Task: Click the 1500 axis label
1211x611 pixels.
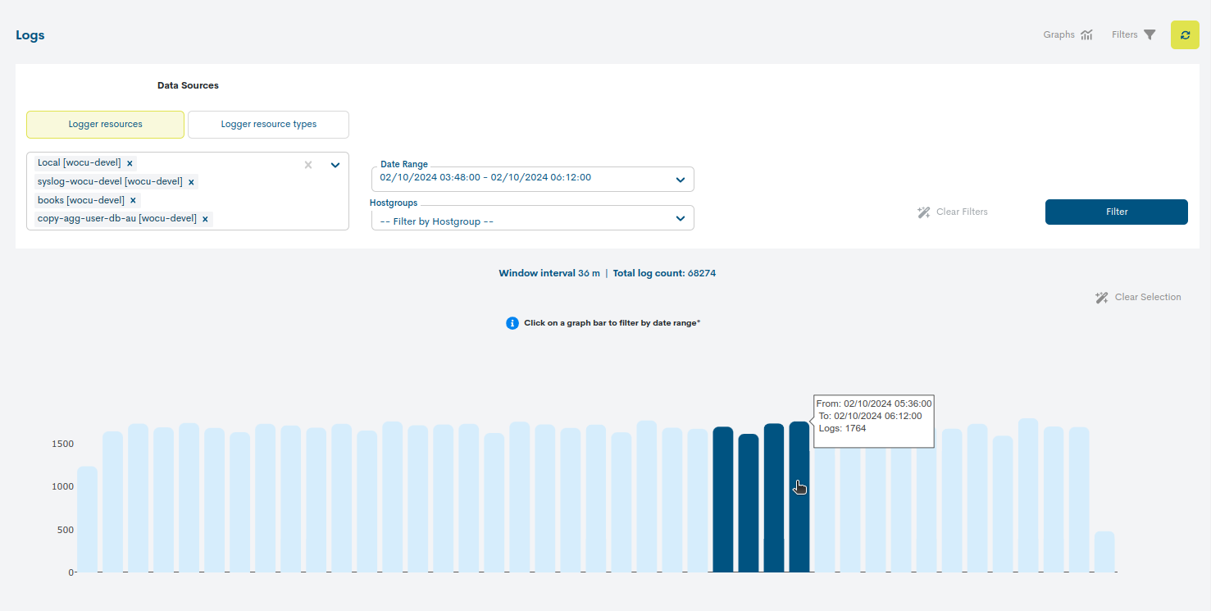Action: pos(63,444)
